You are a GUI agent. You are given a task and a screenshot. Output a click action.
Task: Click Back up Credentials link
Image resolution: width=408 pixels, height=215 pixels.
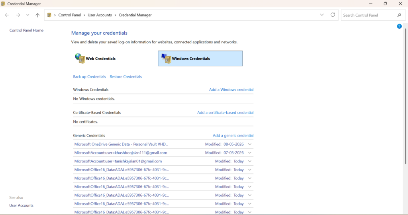(x=90, y=77)
